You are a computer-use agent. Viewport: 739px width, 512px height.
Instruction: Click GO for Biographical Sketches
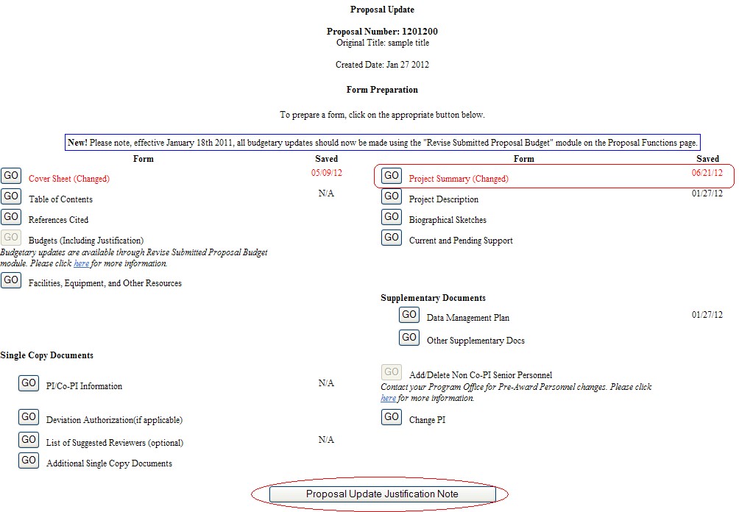coord(392,217)
